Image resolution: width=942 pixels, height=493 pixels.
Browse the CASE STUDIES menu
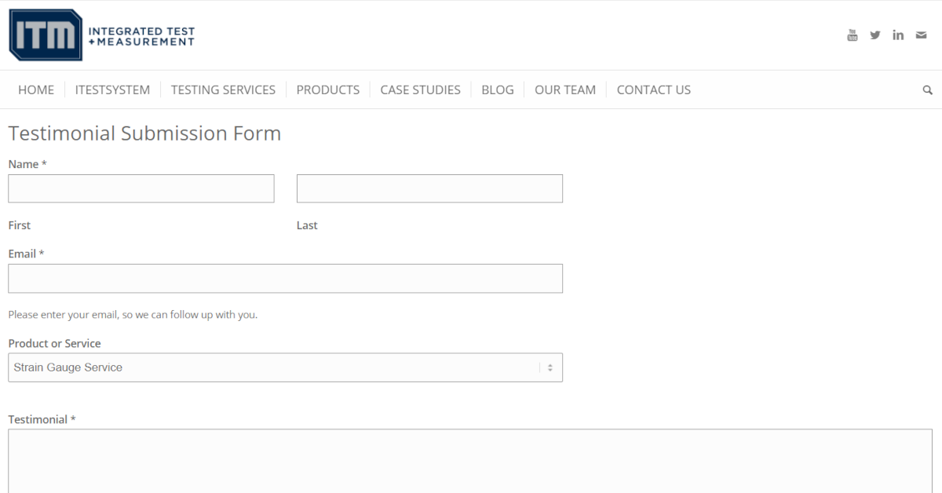click(420, 89)
